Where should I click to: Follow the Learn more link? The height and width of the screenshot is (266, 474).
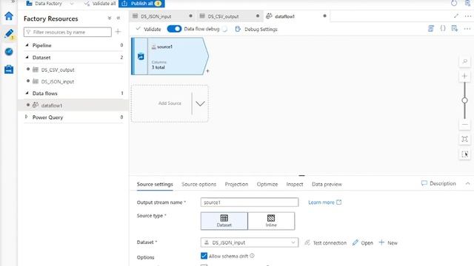[x=324, y=202]
